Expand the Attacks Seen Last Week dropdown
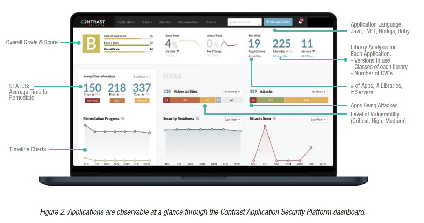Viewport: 424px width, 223px height. [319, 120]
